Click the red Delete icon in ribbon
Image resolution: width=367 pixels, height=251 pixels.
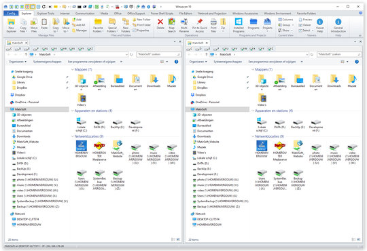pos(160,24)
